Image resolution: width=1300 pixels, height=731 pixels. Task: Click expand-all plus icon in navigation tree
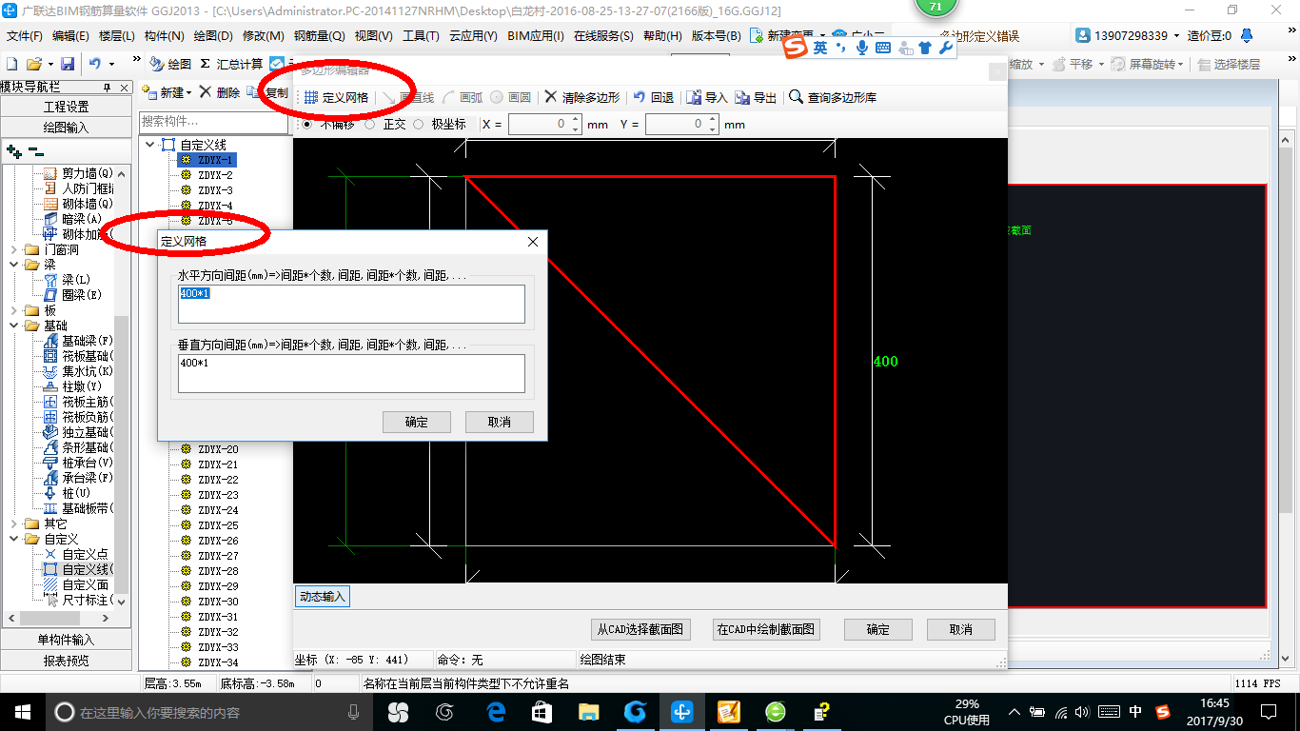tap(13, 151)
